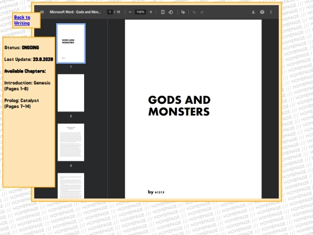The width and height of the screenshot is (313, 235).
Task: Select the partially visible page 4 thumbnail
Action: coord(71,186)
